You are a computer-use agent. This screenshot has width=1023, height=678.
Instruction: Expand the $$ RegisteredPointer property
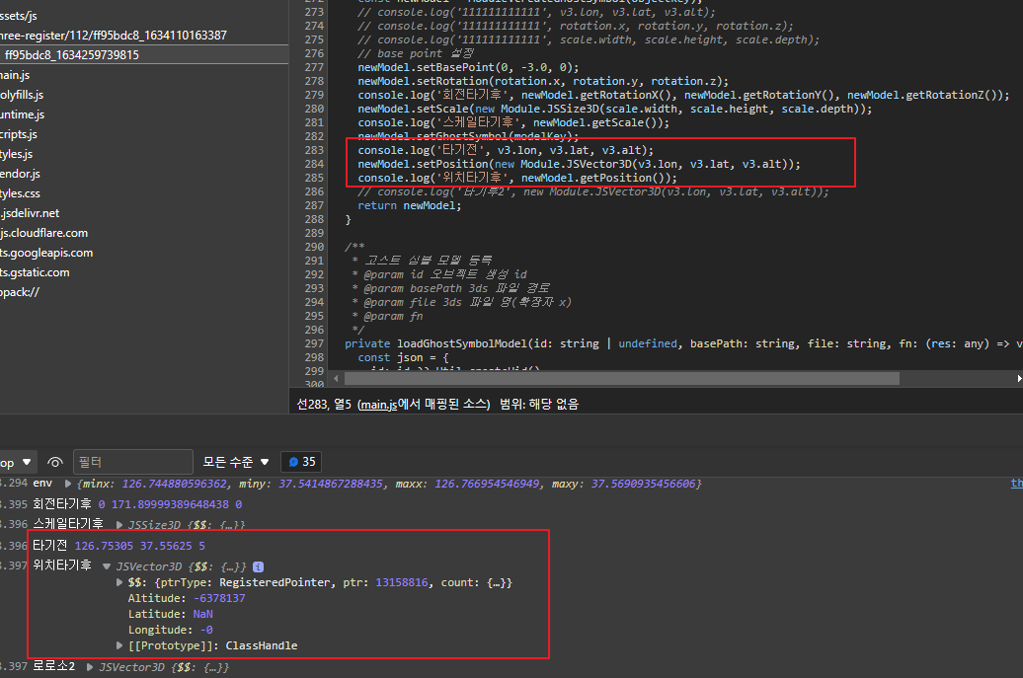(x=119, y=581)
